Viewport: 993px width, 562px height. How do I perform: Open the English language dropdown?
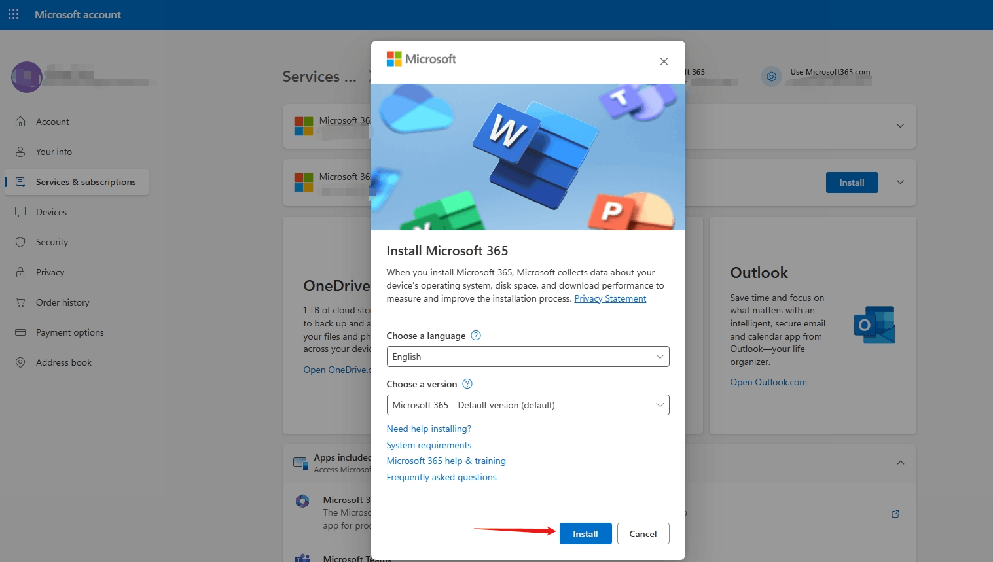point(660,357)
